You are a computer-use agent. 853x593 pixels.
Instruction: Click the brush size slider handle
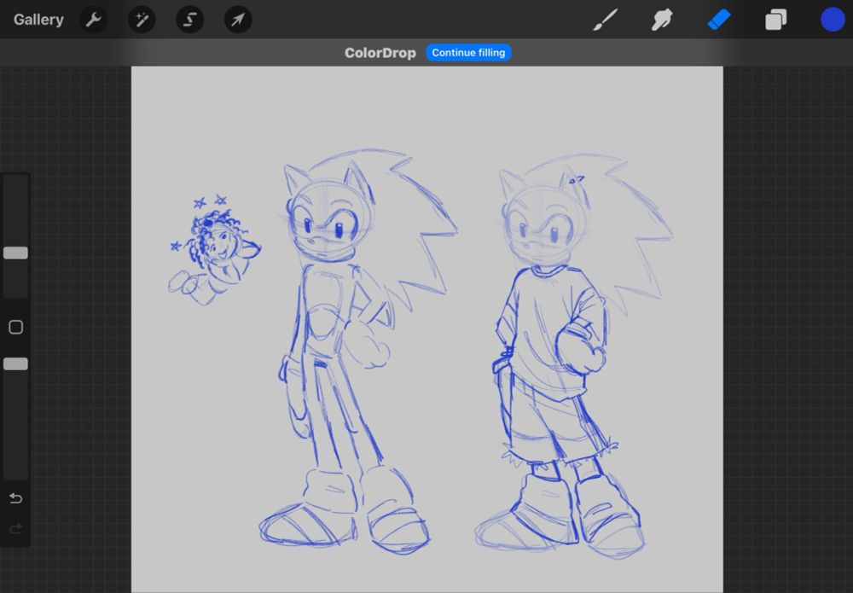15,253
